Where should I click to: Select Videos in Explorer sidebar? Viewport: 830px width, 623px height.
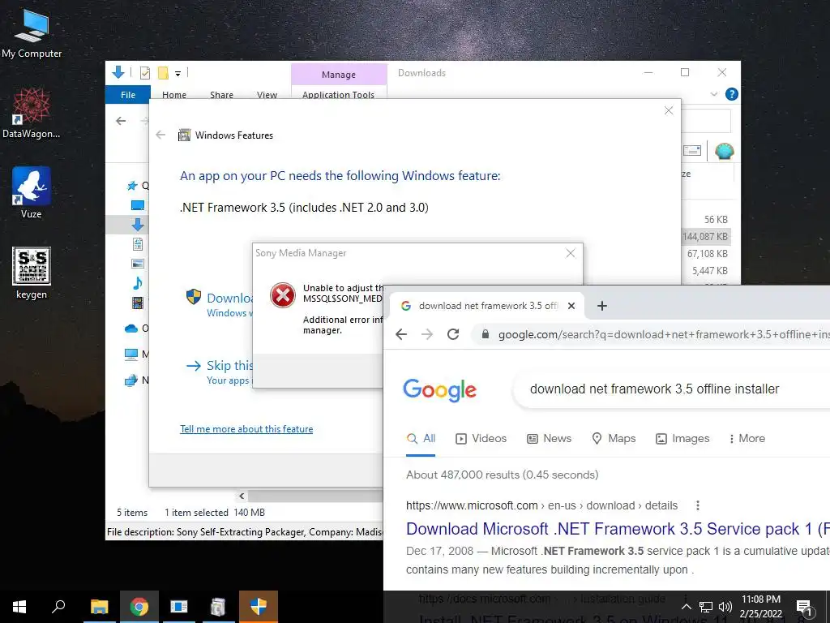point(138,303)
